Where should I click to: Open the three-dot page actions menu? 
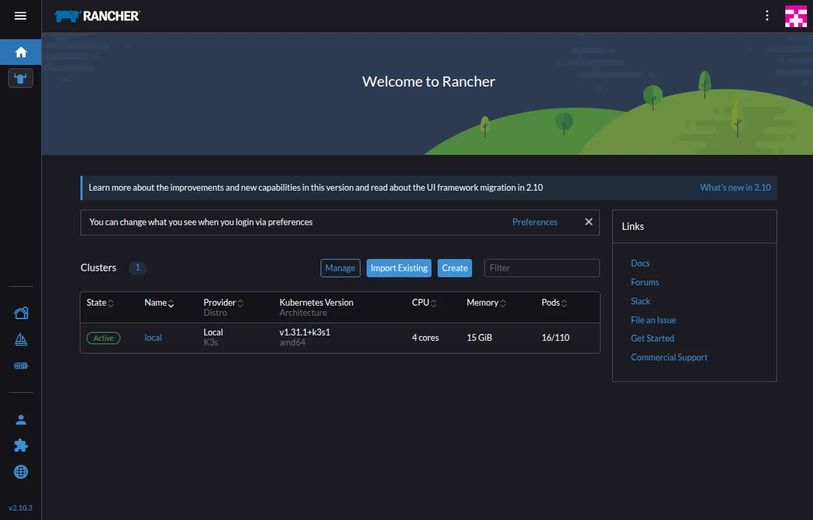click(x=767, y=16)
